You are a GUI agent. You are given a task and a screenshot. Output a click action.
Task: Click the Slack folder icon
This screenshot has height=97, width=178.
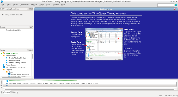click(x=7, y=72)
